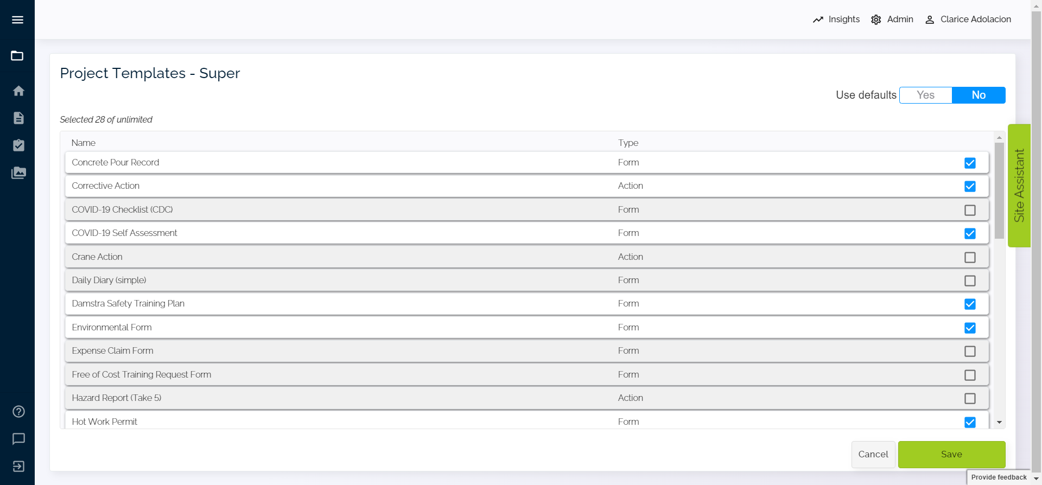Open the Admin menu
The height and width of the screenshot is (485, 1042).
pyautogui.click(x=892, y=20)
